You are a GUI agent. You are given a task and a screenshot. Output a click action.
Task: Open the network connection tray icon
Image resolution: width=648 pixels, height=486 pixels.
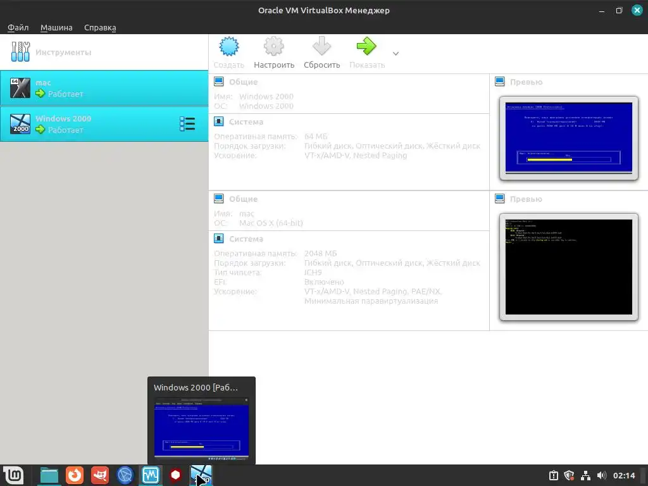[585, 476]
